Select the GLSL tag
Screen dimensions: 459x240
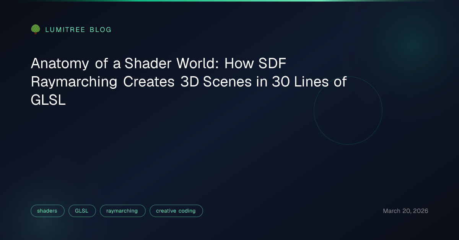point(82,211)
